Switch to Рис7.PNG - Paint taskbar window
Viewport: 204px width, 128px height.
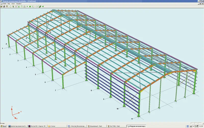117,126
